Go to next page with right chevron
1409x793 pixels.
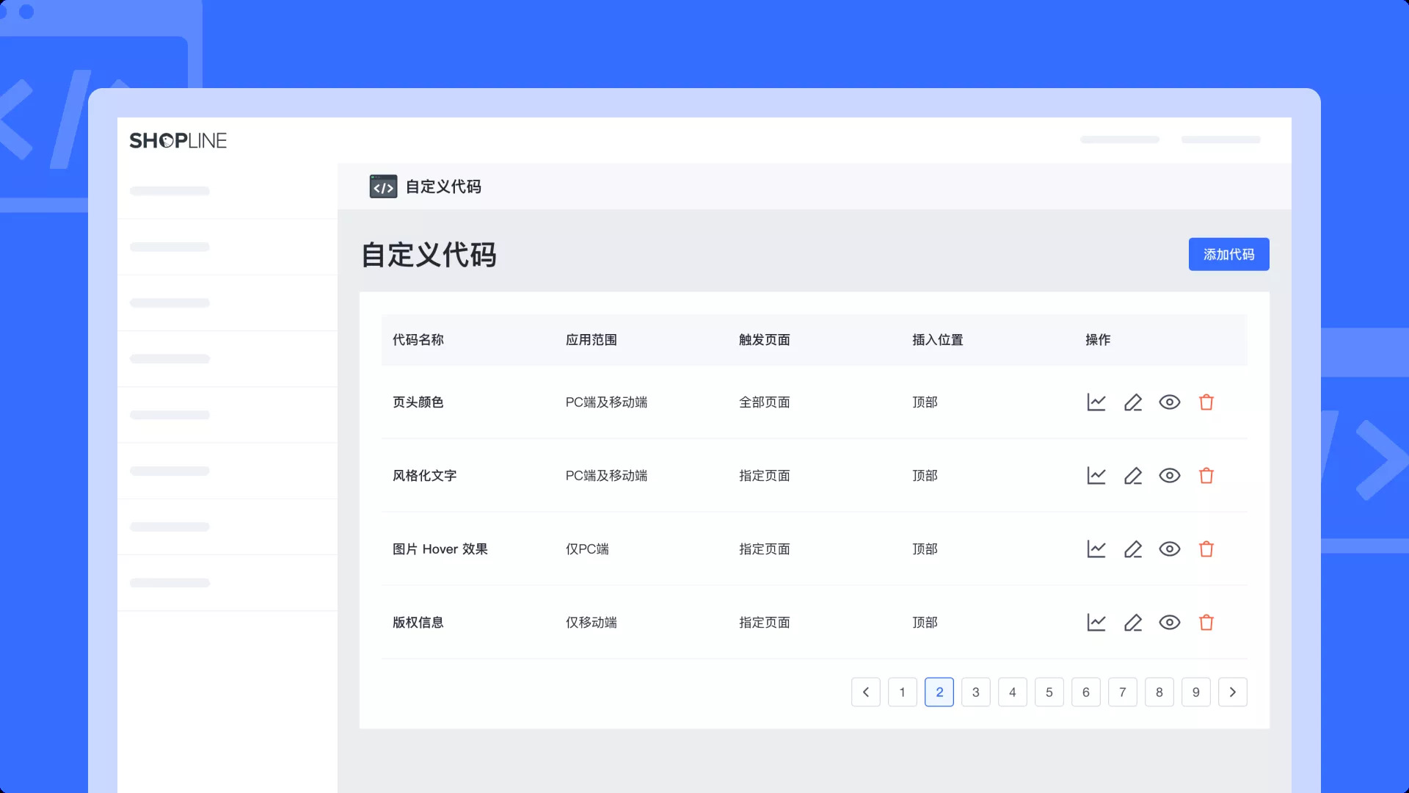[1232, 692]
